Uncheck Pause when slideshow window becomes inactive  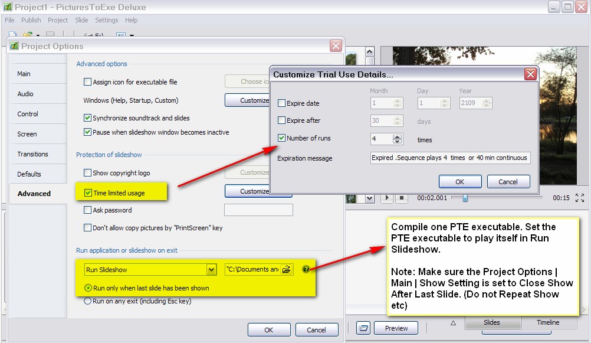point(87,132)
